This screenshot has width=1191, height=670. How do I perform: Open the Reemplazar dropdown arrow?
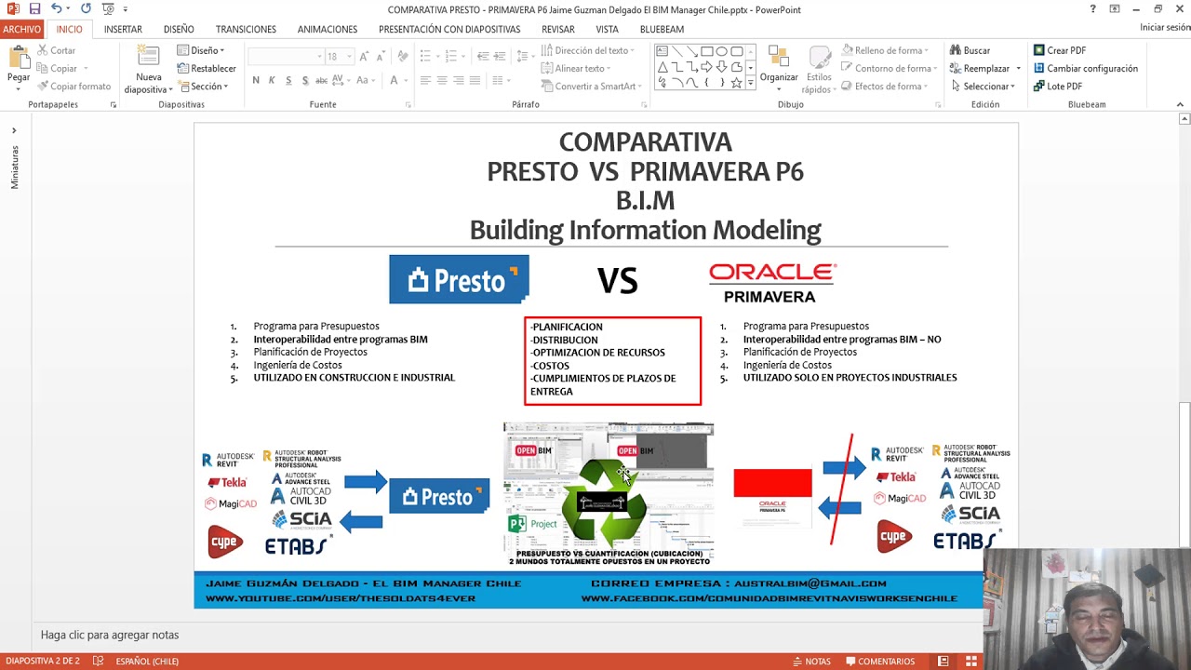(x=1018, y=68)
